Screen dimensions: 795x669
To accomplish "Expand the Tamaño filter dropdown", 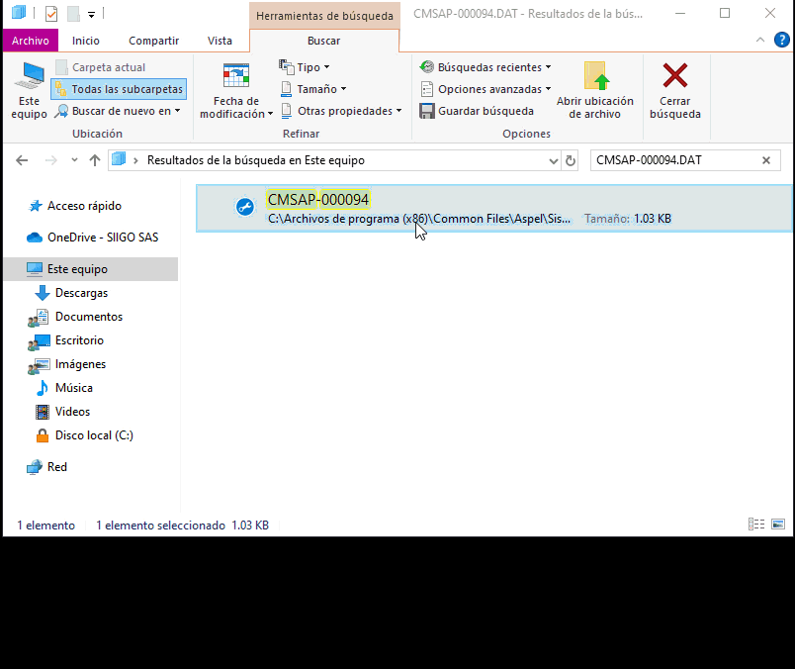I will coord(312,89).
